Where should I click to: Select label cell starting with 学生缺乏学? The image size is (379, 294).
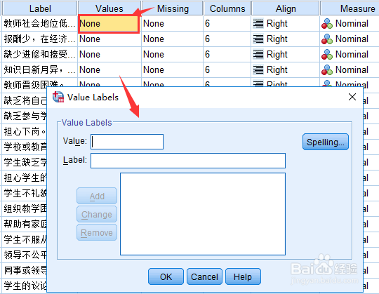coord(25,162)
